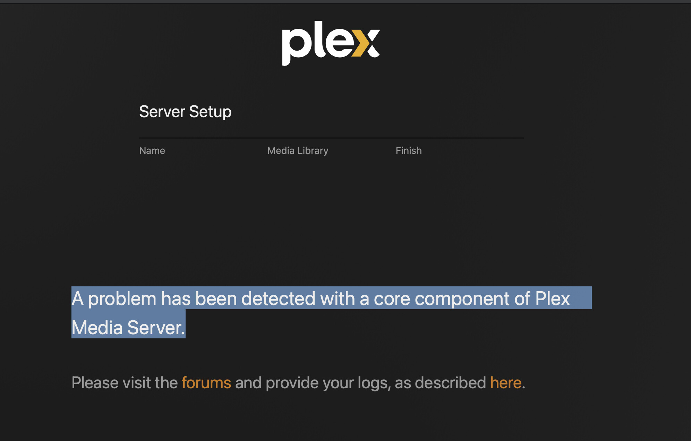
Task: Click the highlighted "Media Server." text
Action: click(x=128, y=328)
